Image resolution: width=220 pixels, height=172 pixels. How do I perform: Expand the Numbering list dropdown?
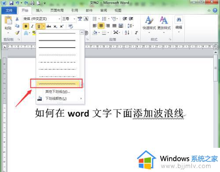109,18
